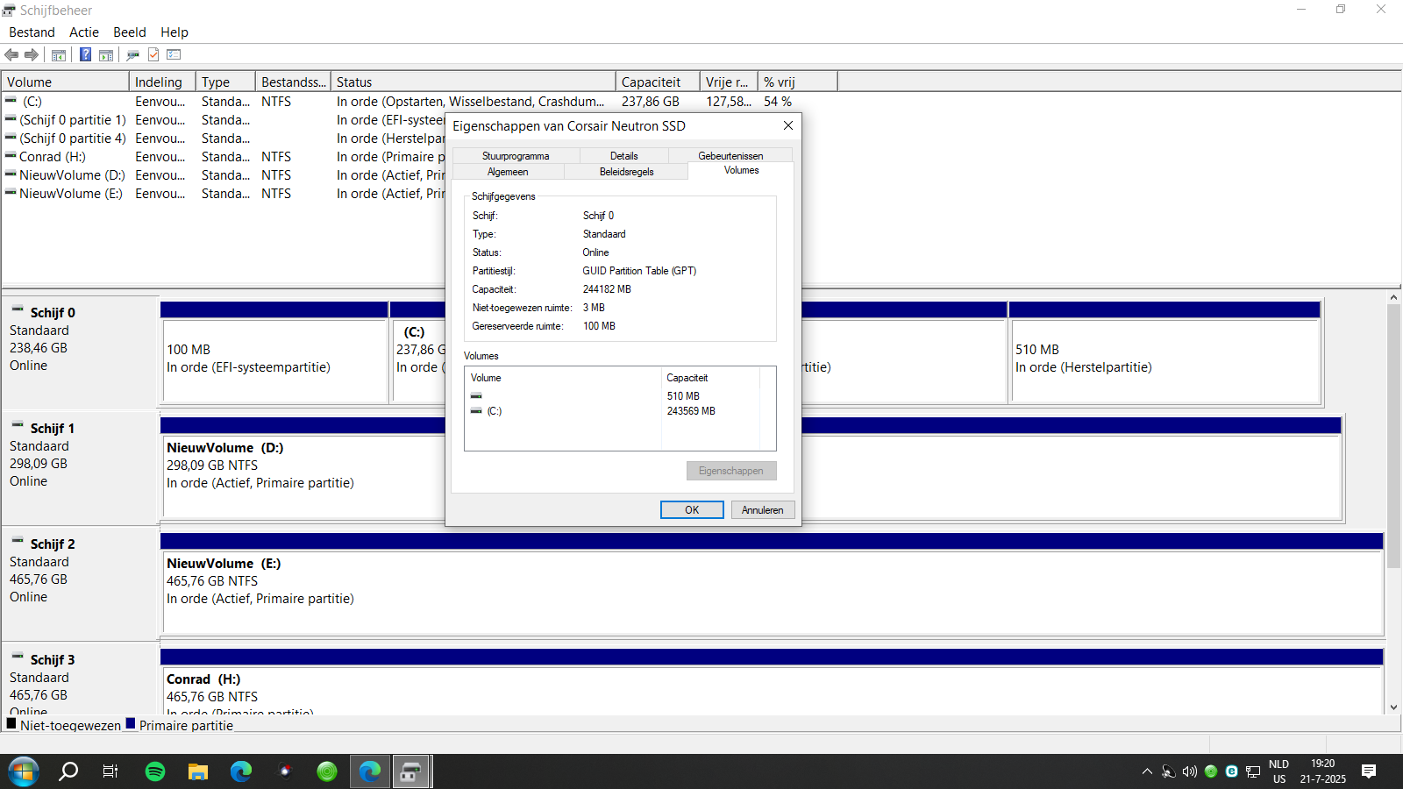Click the Forward arrow in toolbar
Image resolution: width=1403 pixels, height=789 pixels.
pos(32,55)
